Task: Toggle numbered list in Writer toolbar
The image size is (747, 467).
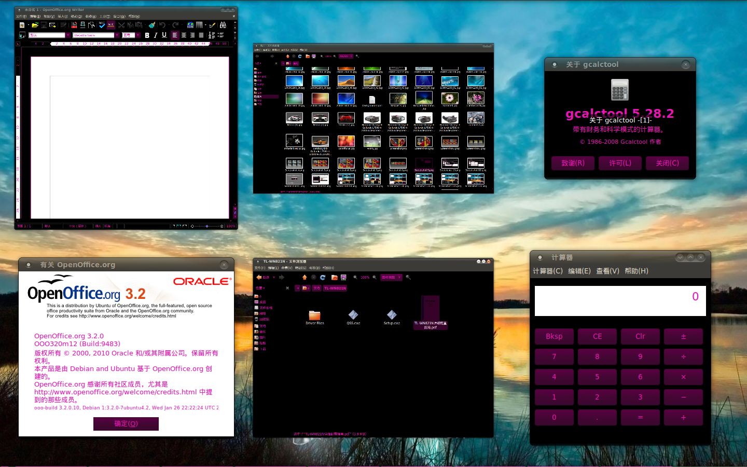Action: [x=211, y=35]
